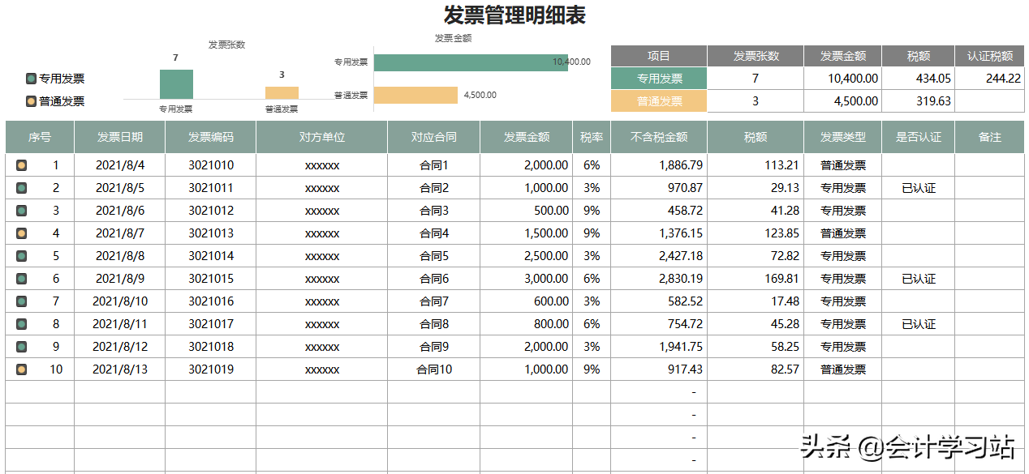Select the 对方单位 column header

point(321,137)
